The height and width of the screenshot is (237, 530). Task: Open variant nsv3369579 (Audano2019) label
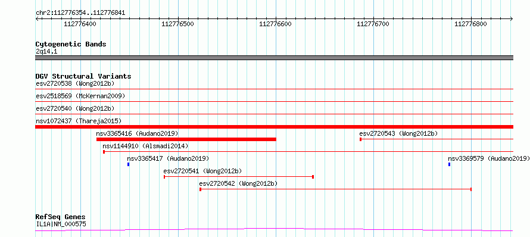489,158
